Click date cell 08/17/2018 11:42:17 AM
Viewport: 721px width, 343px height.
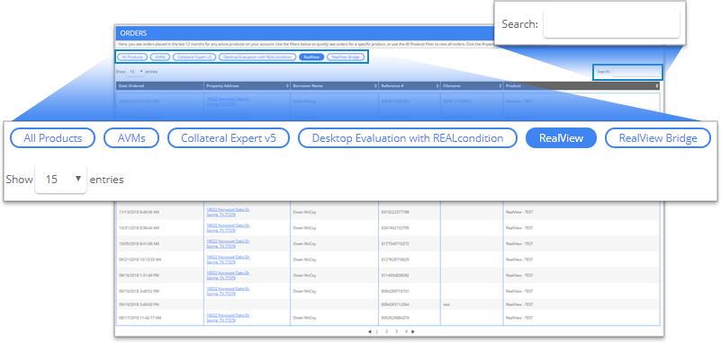pyautogui.click(x=140, y=318)
